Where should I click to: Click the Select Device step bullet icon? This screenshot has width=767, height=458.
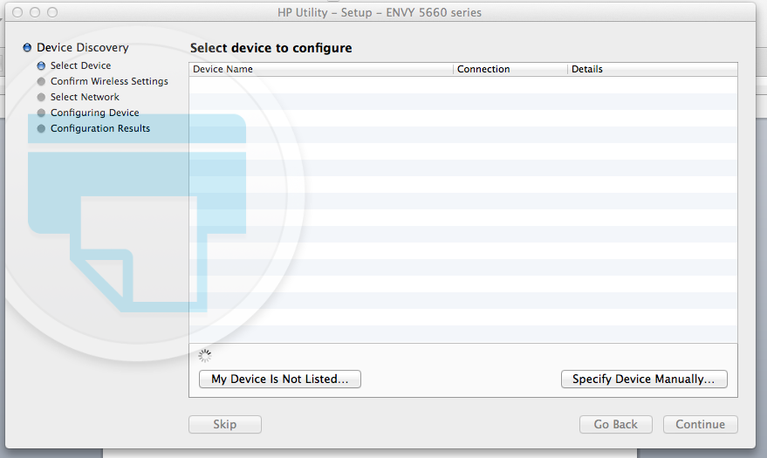(x=41, y=65)
